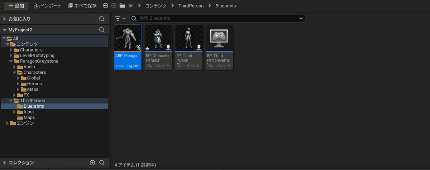Select the Blueprints breadcrumb
The width and height of the screenshot is (430, 170).
tap(226, 6)
